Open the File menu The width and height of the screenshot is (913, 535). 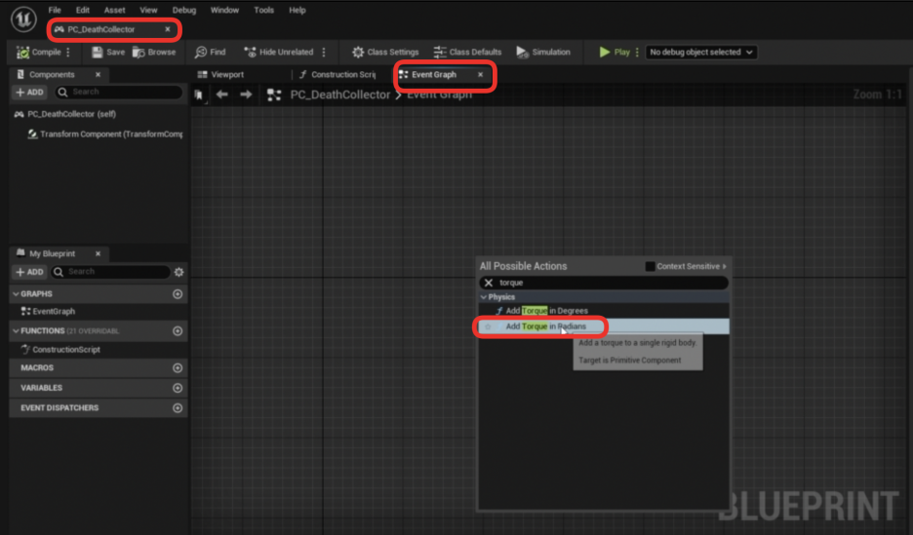[55, 10]
